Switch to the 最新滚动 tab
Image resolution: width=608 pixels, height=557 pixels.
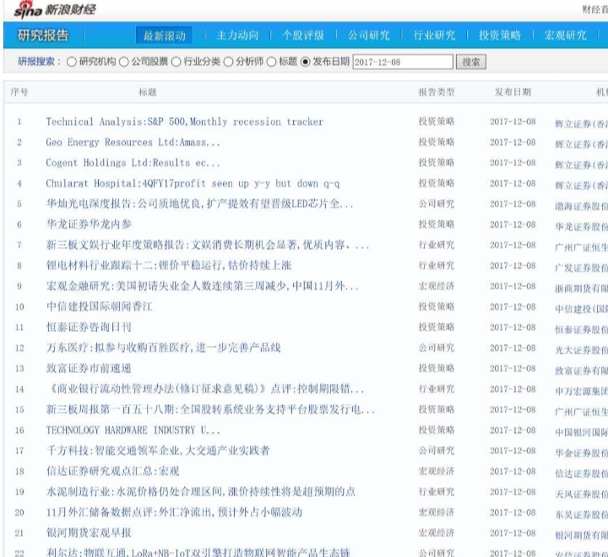point(165,35)
